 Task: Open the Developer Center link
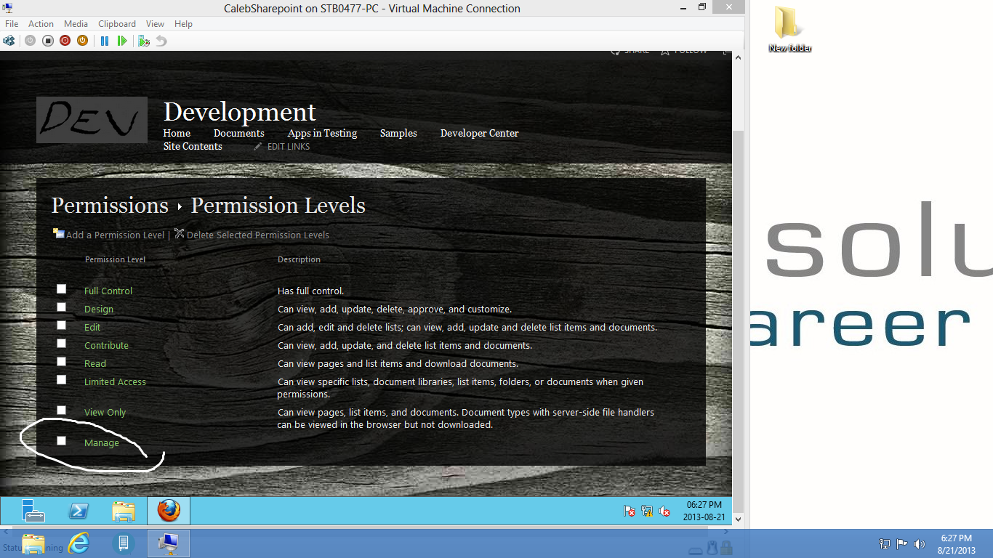click(480, 134)
